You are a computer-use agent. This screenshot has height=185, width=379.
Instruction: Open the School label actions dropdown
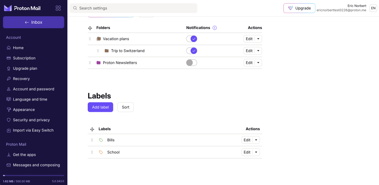click(x=256, y=152)
